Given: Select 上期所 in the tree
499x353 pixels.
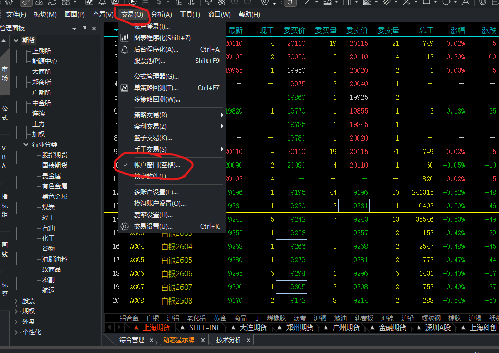Looking at the screenshot, I should pos(42,51).
